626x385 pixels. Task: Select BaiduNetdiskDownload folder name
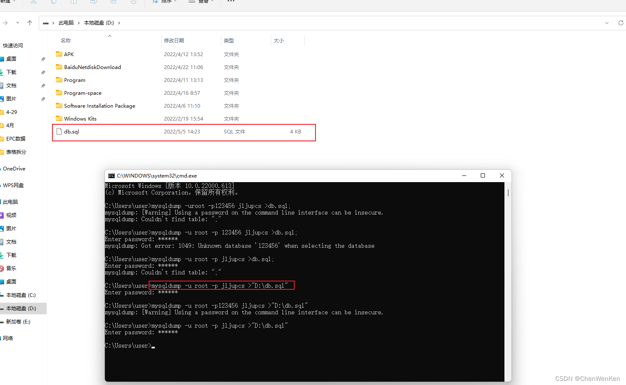click(92, 67)
